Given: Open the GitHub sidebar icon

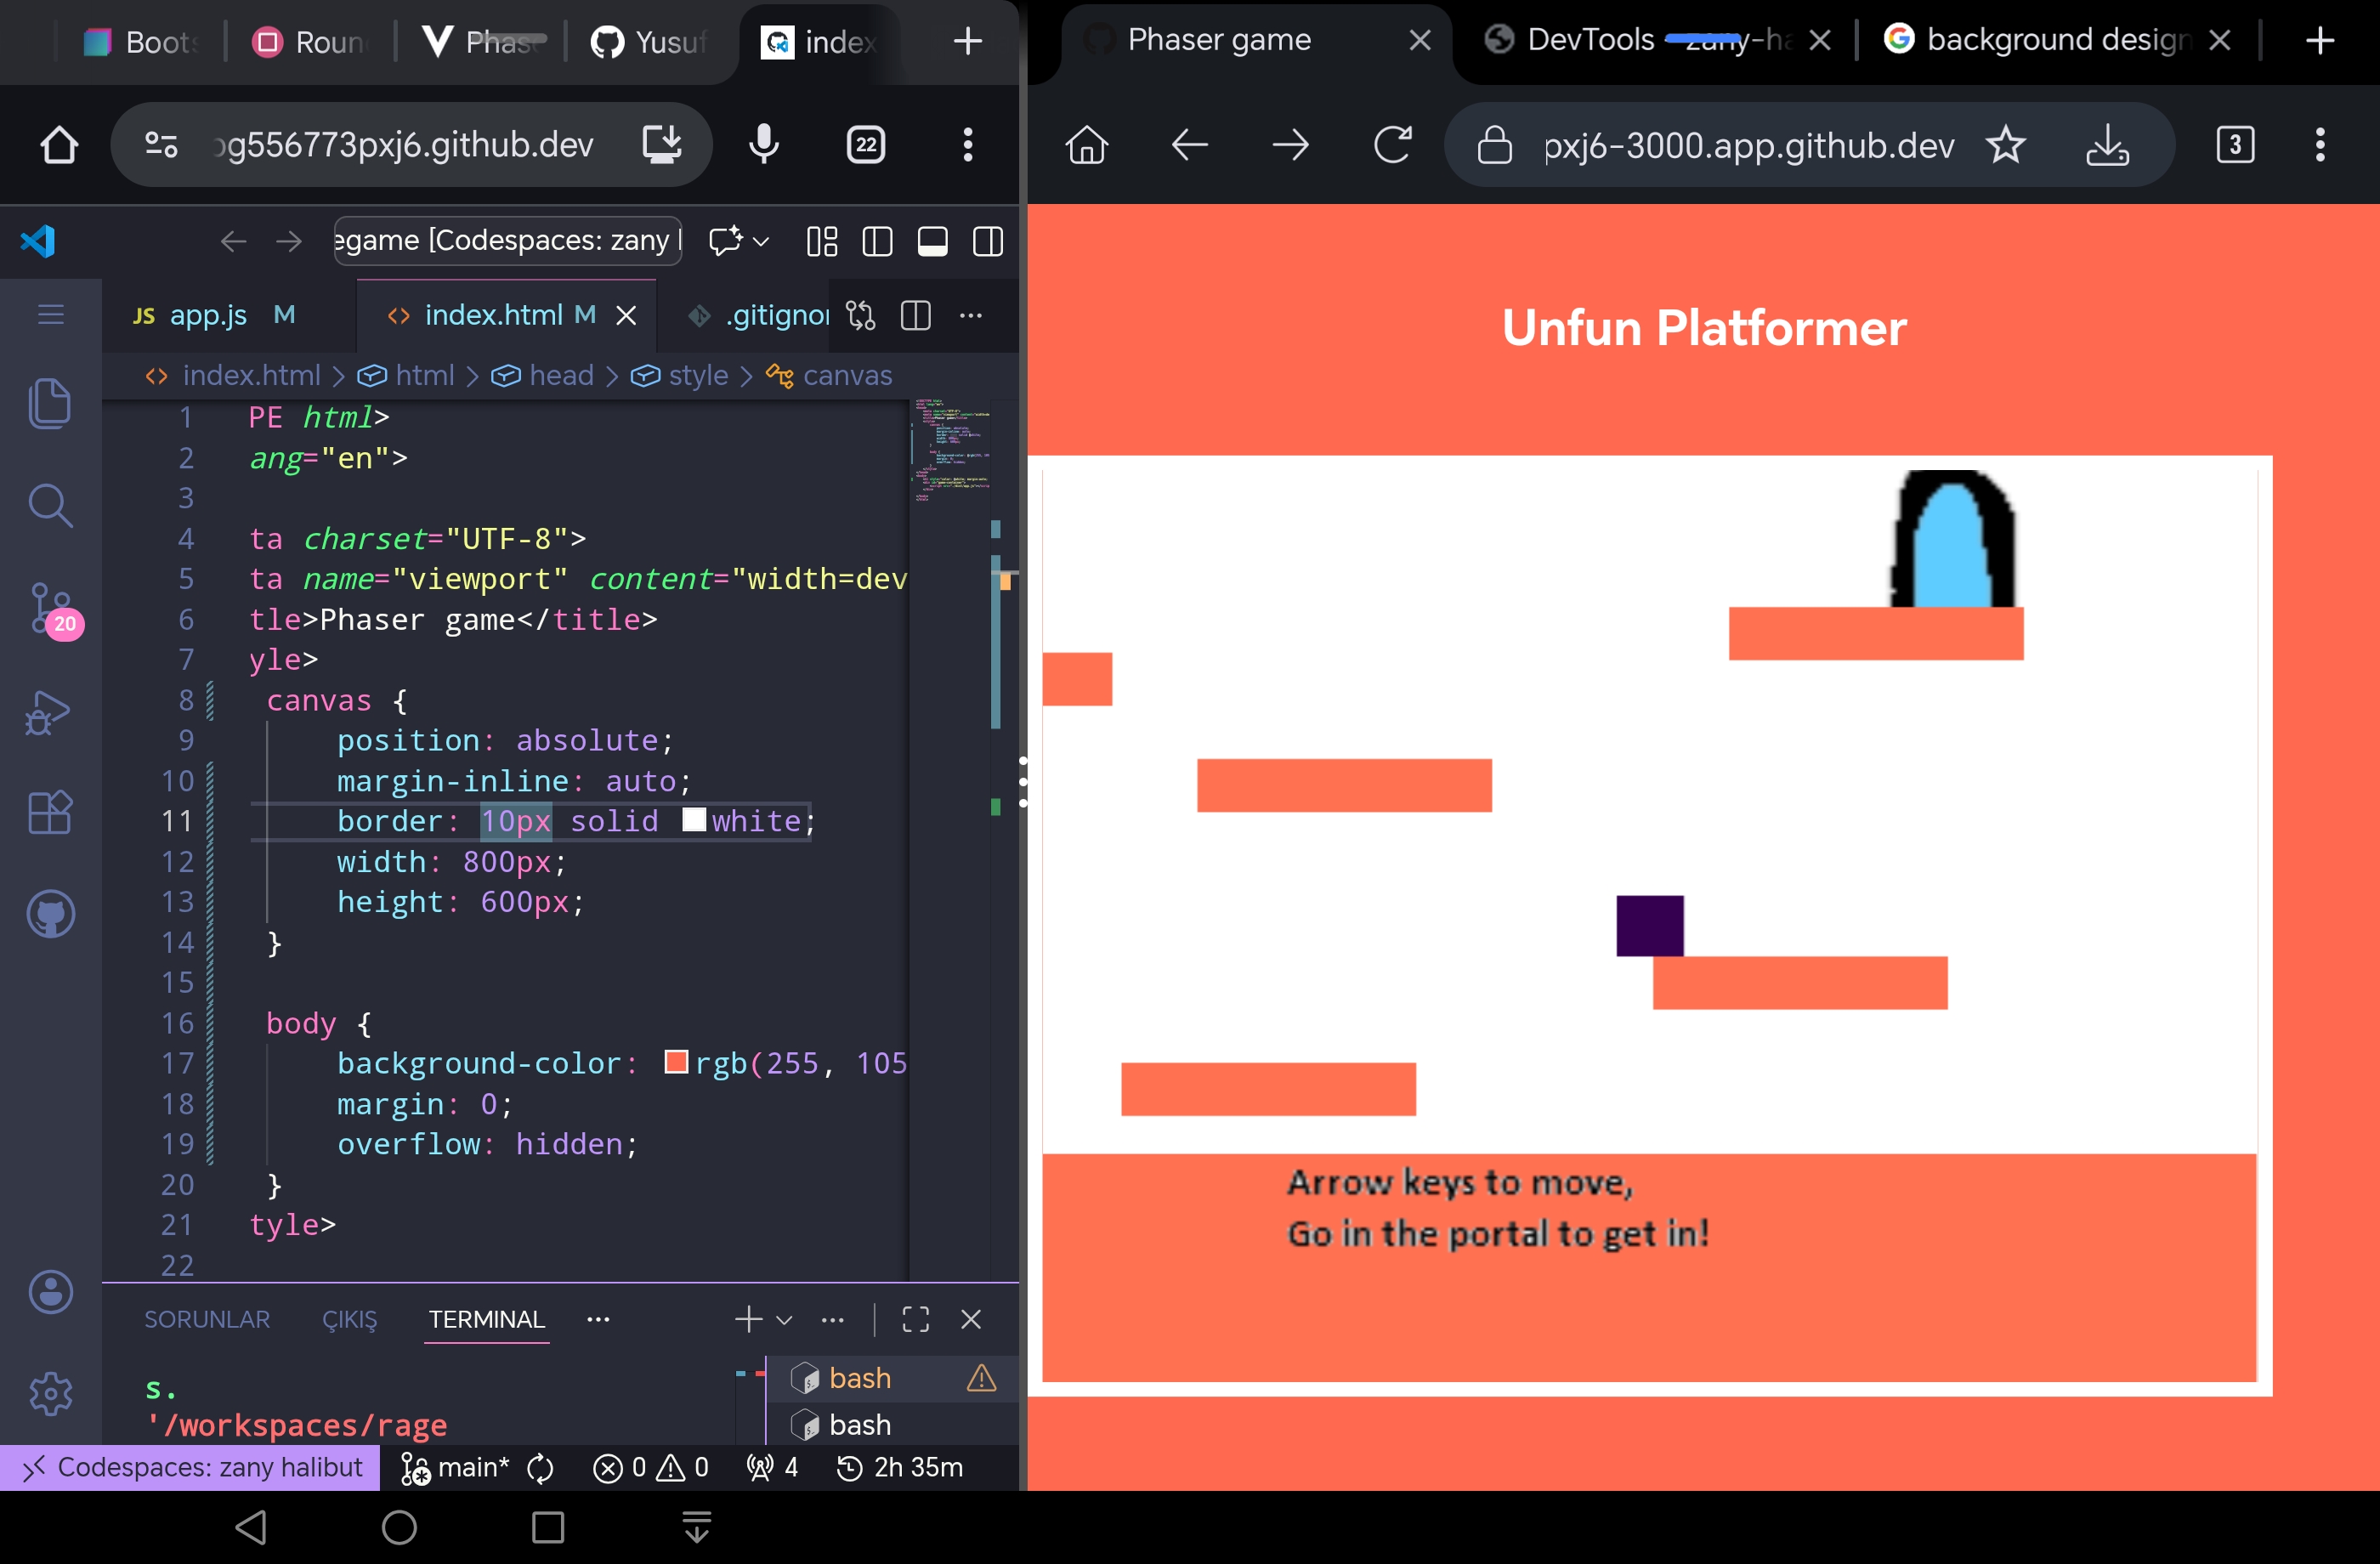Looking at the screenshot, I should [x=50, y=914].
